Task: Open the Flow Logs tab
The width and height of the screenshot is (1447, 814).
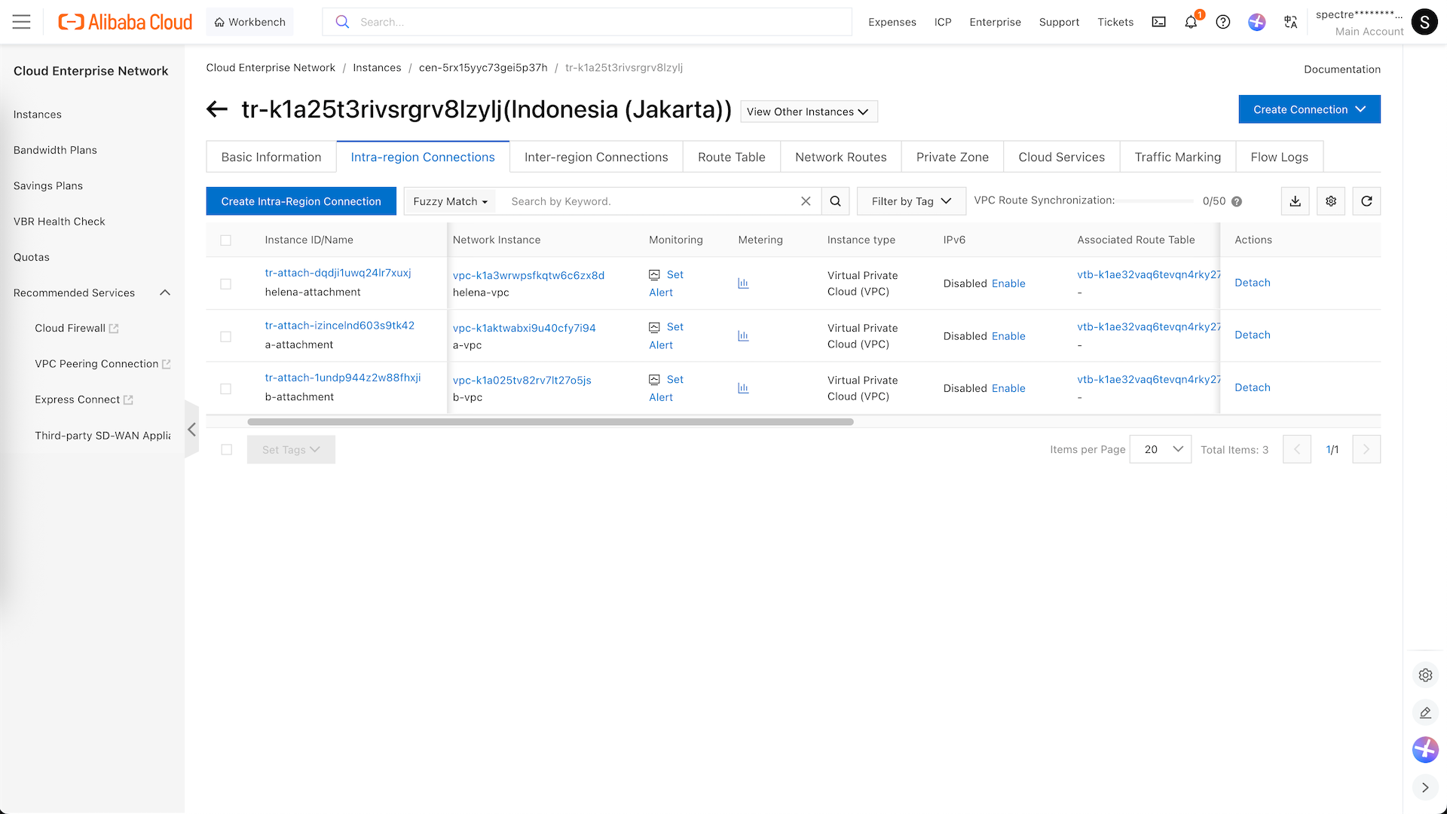Action: 1279,157
